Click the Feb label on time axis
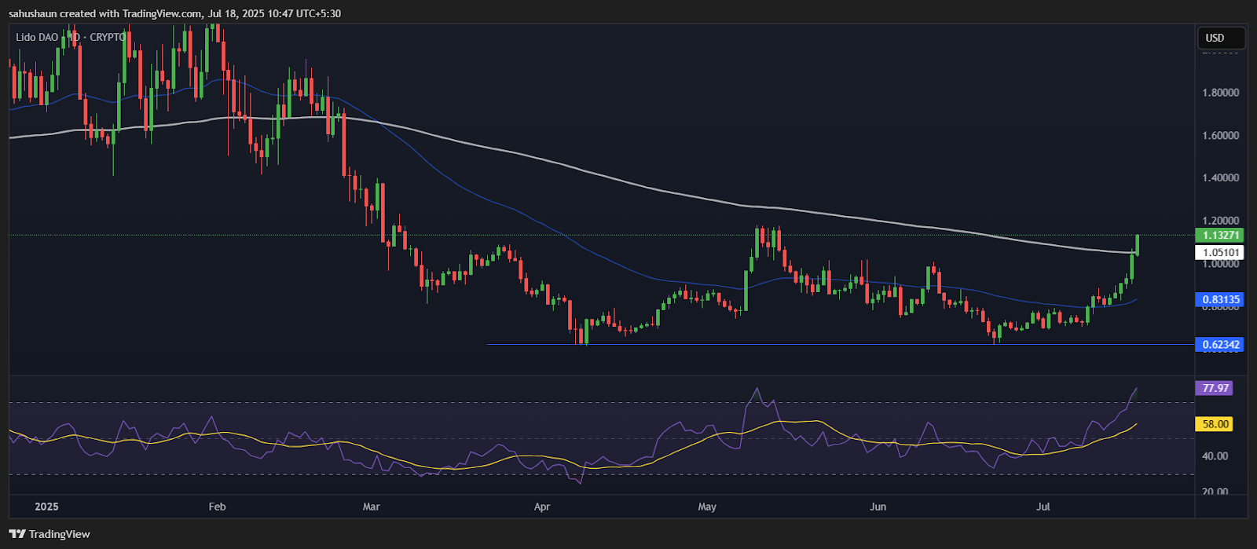1257x549 pixels. coord(218,507)
